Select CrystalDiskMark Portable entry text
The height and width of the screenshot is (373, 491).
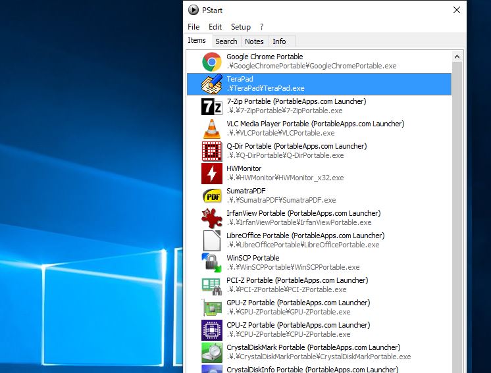[313, 347]
